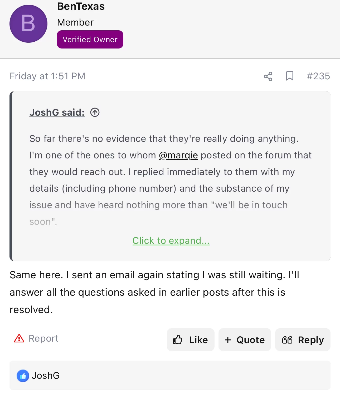Click the plus icon in Quote button

[x=228, y=340]
